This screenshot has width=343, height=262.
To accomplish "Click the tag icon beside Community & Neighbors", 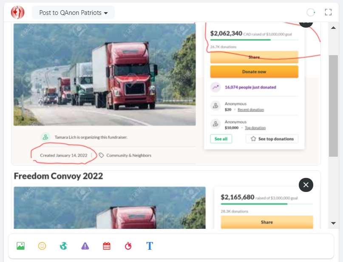I will coord(101,155).
